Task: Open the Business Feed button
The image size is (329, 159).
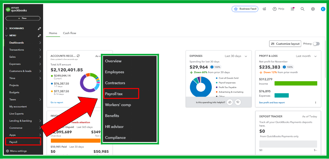Action: click(x=245, y=9)
